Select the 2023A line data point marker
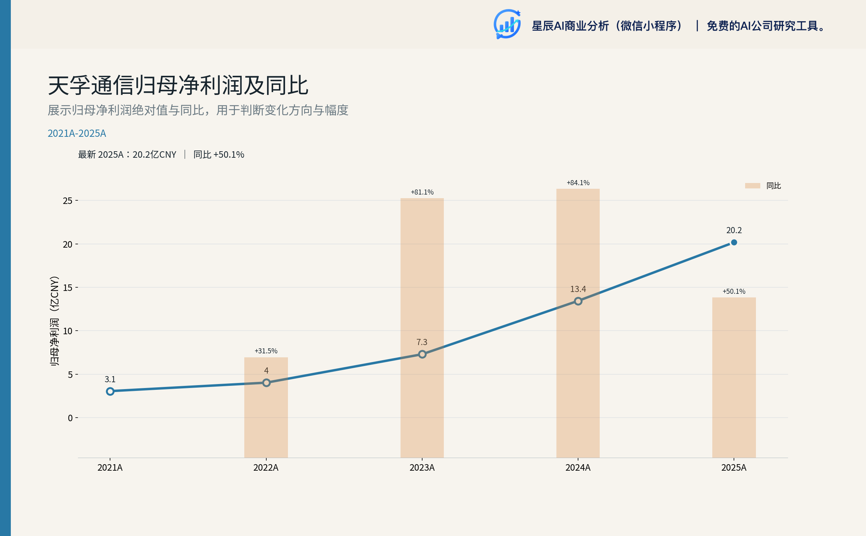This screenshot has width=866, height=536. [422, 354]
